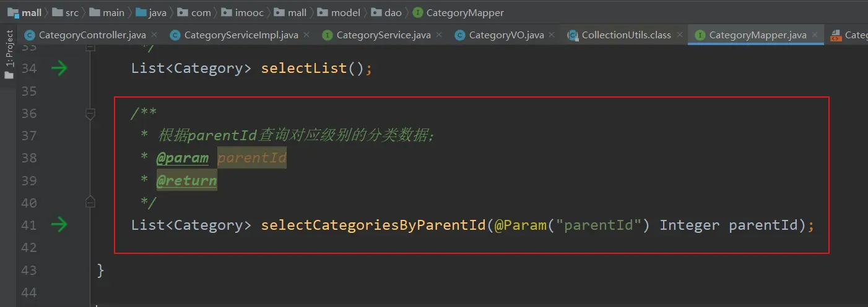Click the main breadcrumb folder
868x307 pixels.
tap(106, 12)
